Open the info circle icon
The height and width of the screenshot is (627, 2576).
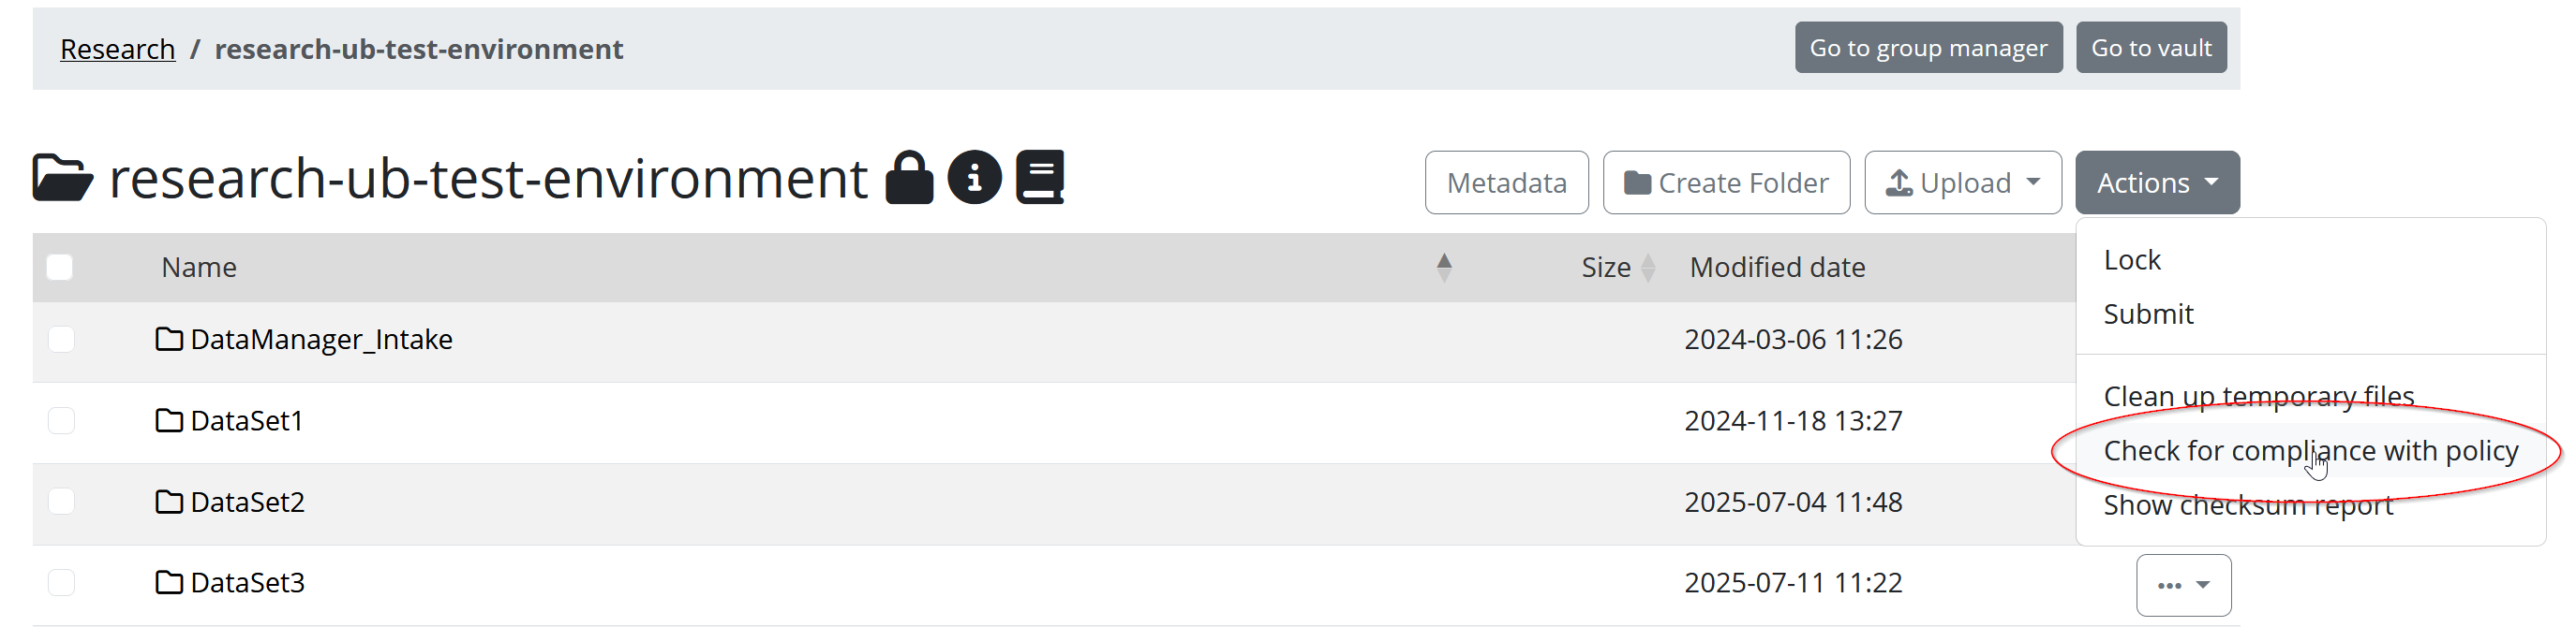click(974, 179)
